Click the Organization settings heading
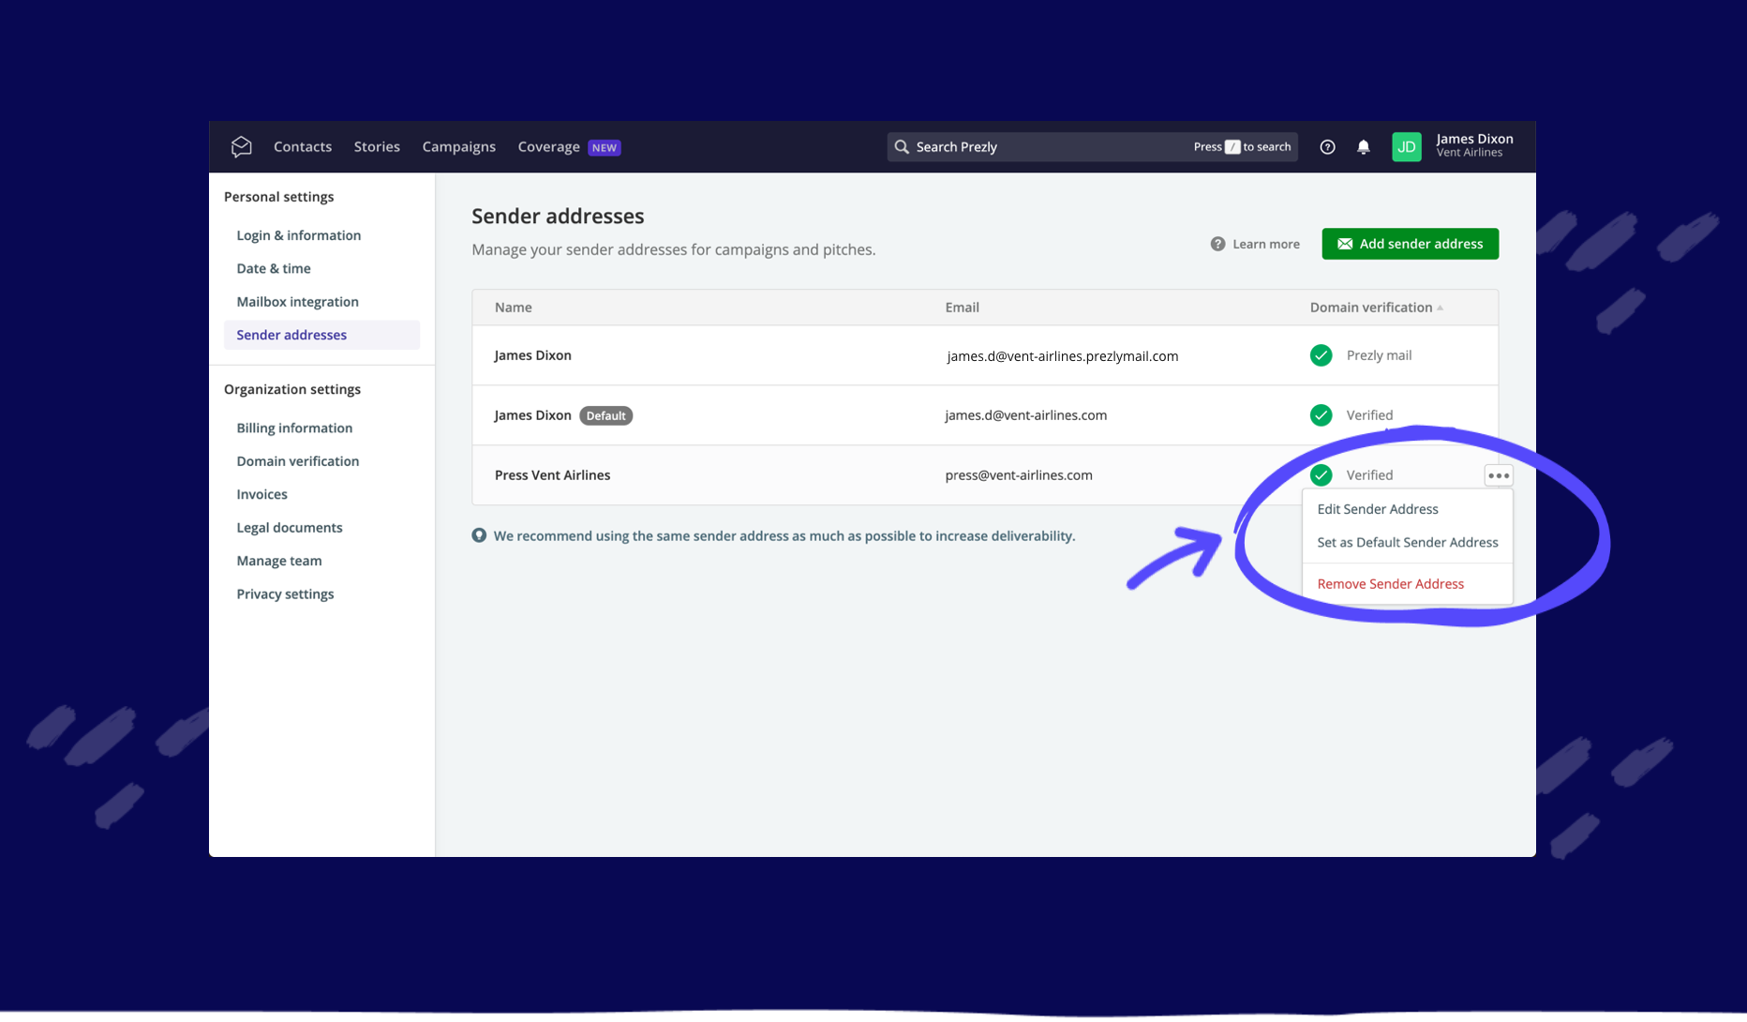 click(x=291, y=389)
